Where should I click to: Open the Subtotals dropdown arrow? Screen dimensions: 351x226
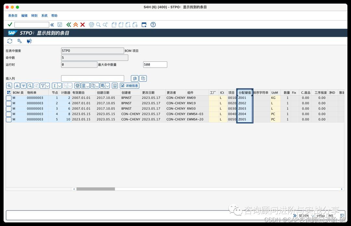click(70, 86)
